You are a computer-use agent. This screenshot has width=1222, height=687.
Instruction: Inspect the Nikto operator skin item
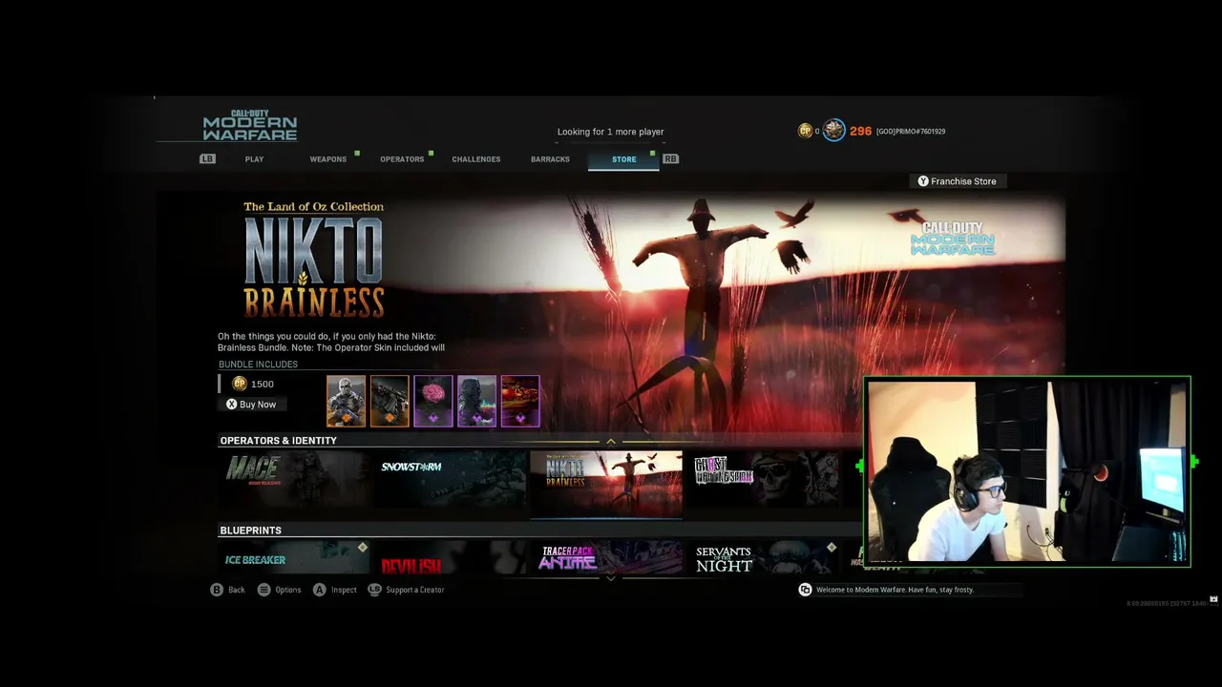(346, 401)
